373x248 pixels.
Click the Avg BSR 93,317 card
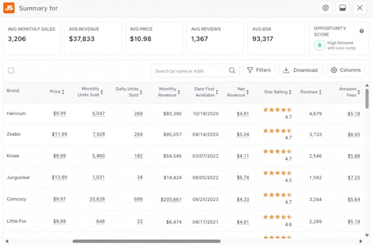(276, 38)
